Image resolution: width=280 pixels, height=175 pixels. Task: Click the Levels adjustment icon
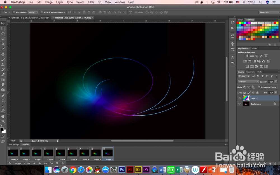pyautogui.click(x=252, y=56)
